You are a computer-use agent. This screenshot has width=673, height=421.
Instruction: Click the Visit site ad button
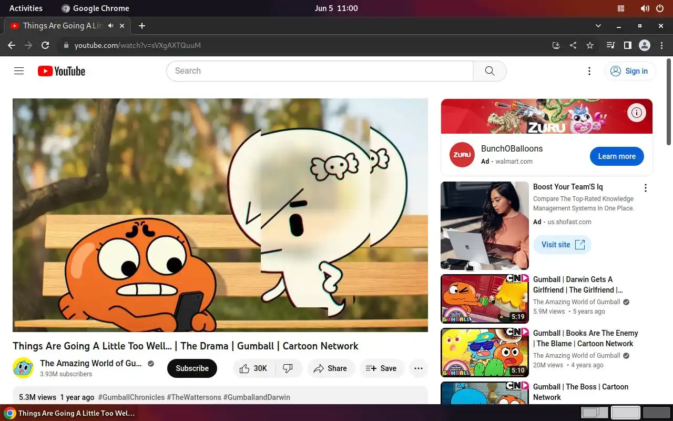coord(563,245)
